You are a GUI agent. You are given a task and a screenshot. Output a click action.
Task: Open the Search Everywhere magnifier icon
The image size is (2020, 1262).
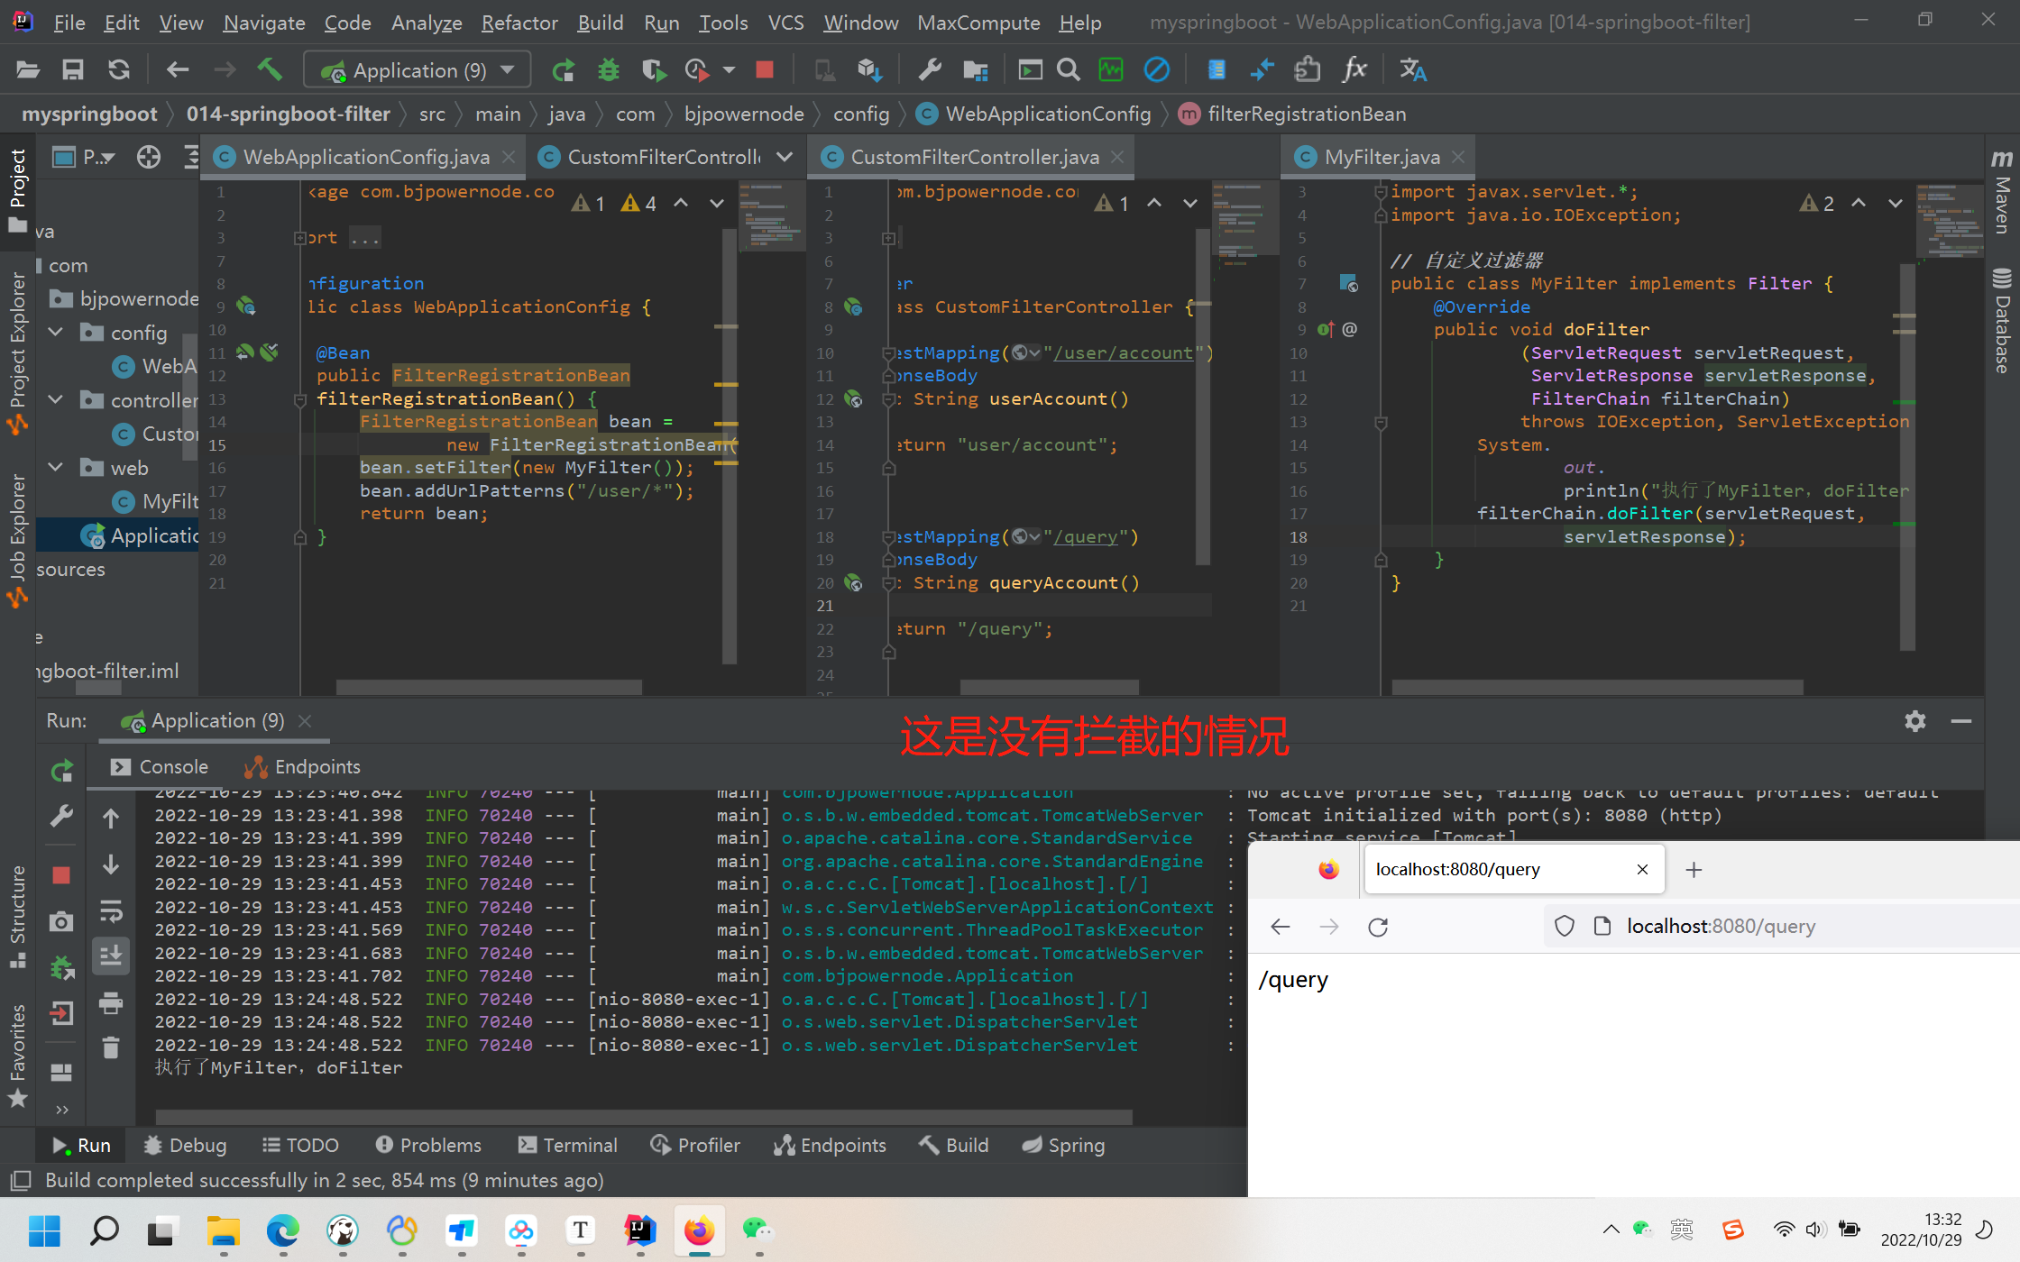pyautogui.click(x=1068, y=69)
